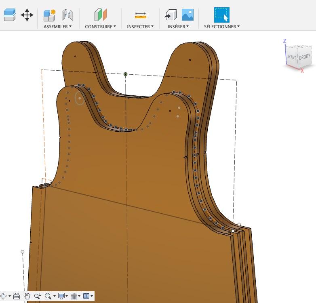Click the Zoom magnifier tool
The height and width of the screenshot is (303, 316).
38,296
